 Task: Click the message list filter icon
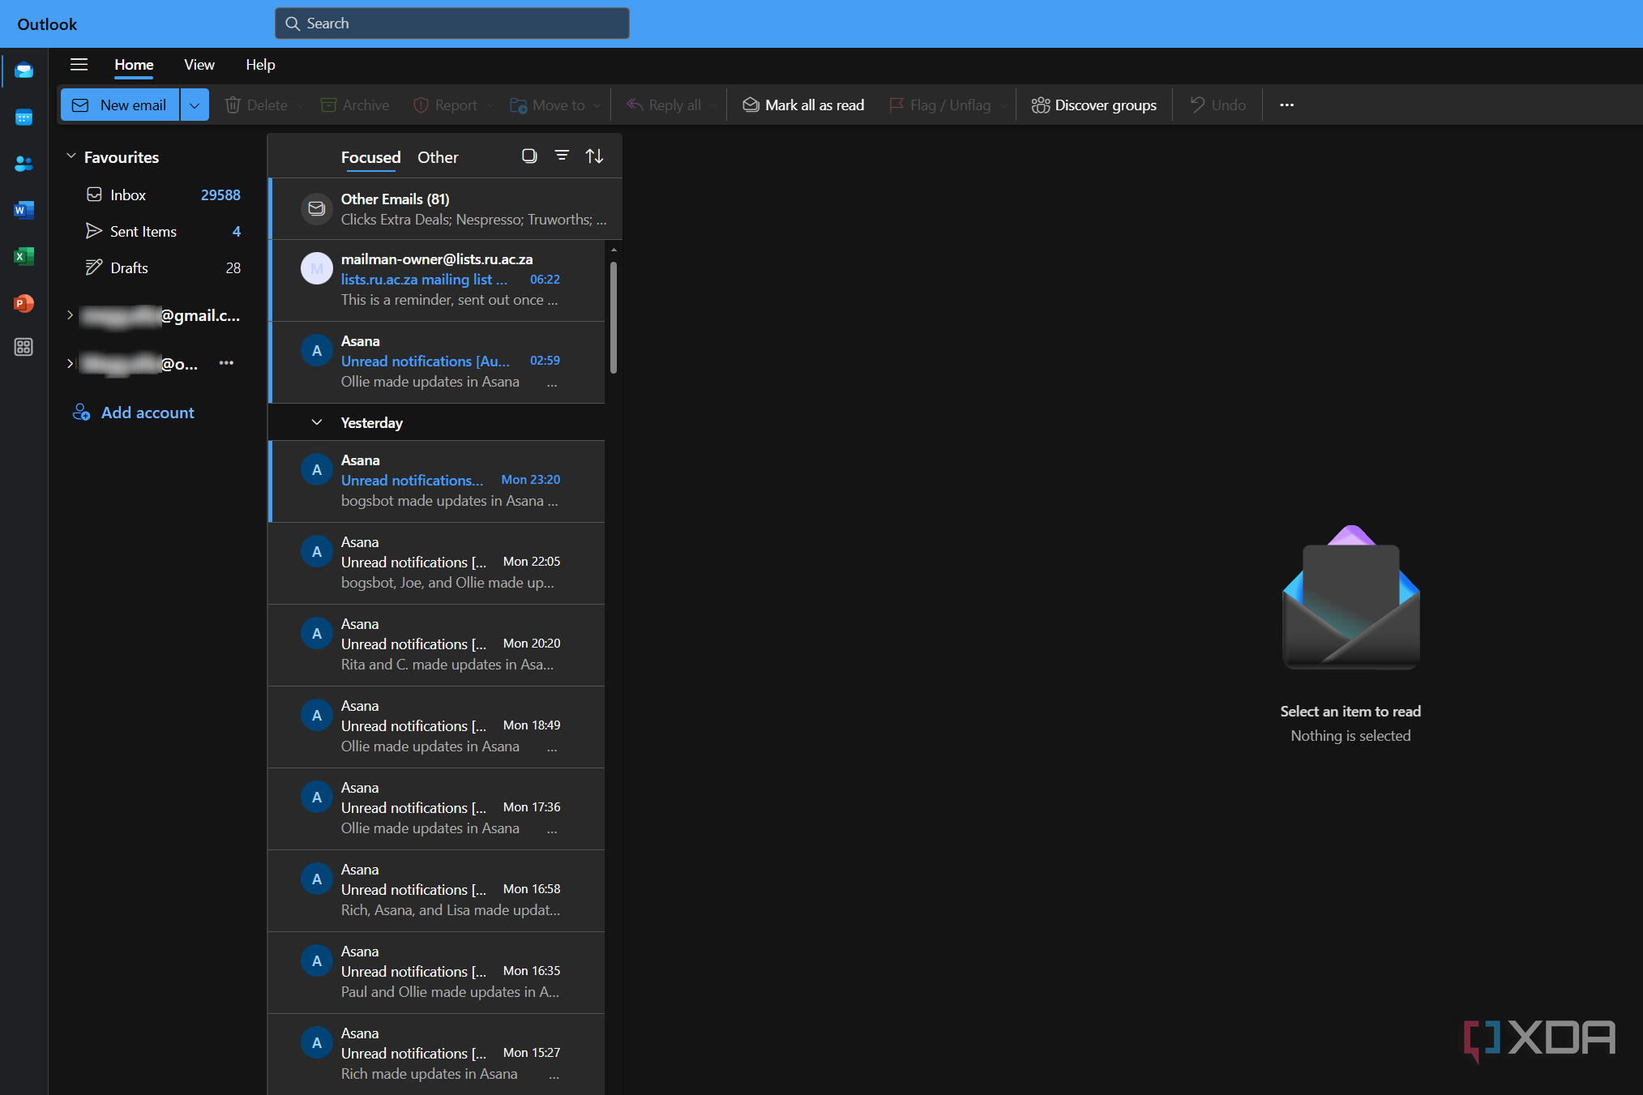pos(562,156)
